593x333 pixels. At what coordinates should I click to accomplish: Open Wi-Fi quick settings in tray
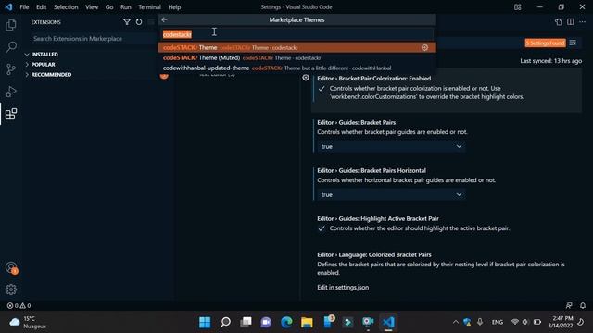515,322
